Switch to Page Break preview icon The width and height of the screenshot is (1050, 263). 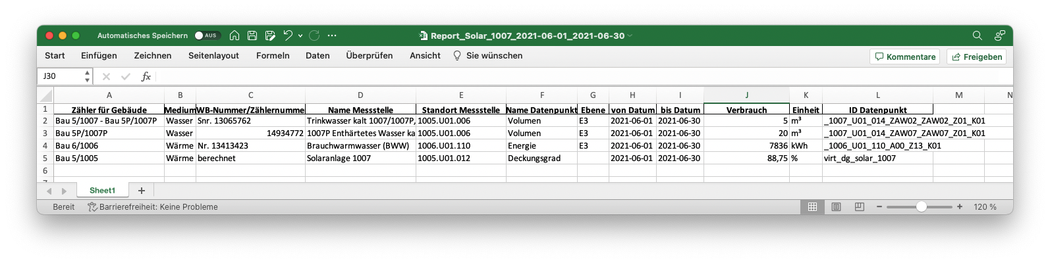(x=859, y=207)
